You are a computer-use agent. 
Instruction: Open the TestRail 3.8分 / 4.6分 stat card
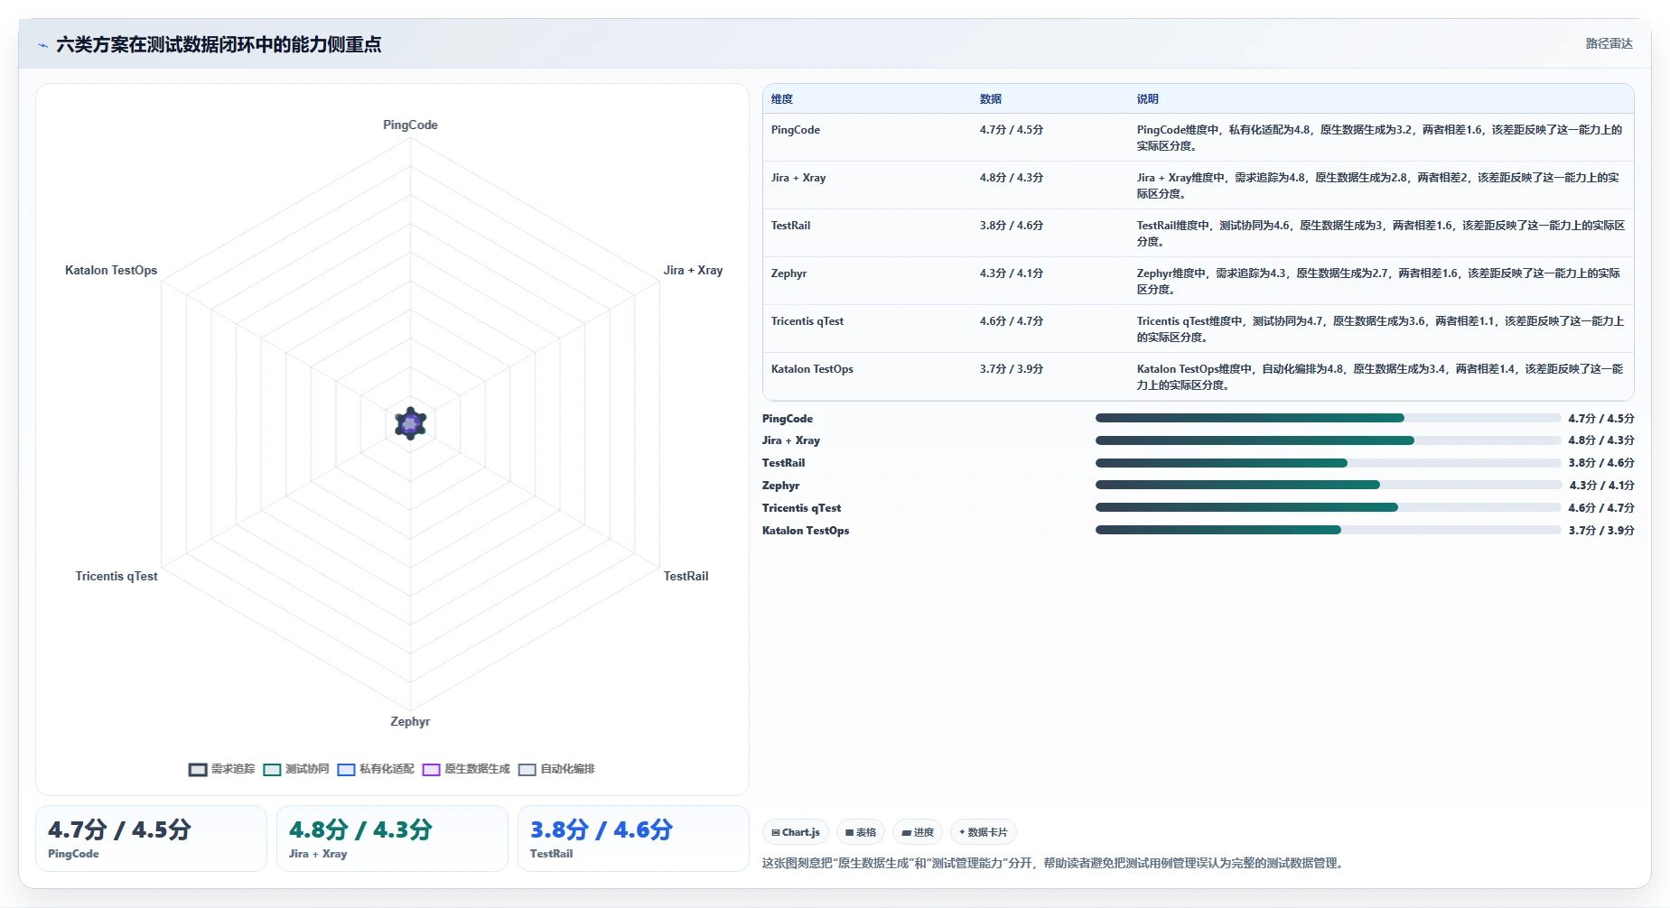633,839
